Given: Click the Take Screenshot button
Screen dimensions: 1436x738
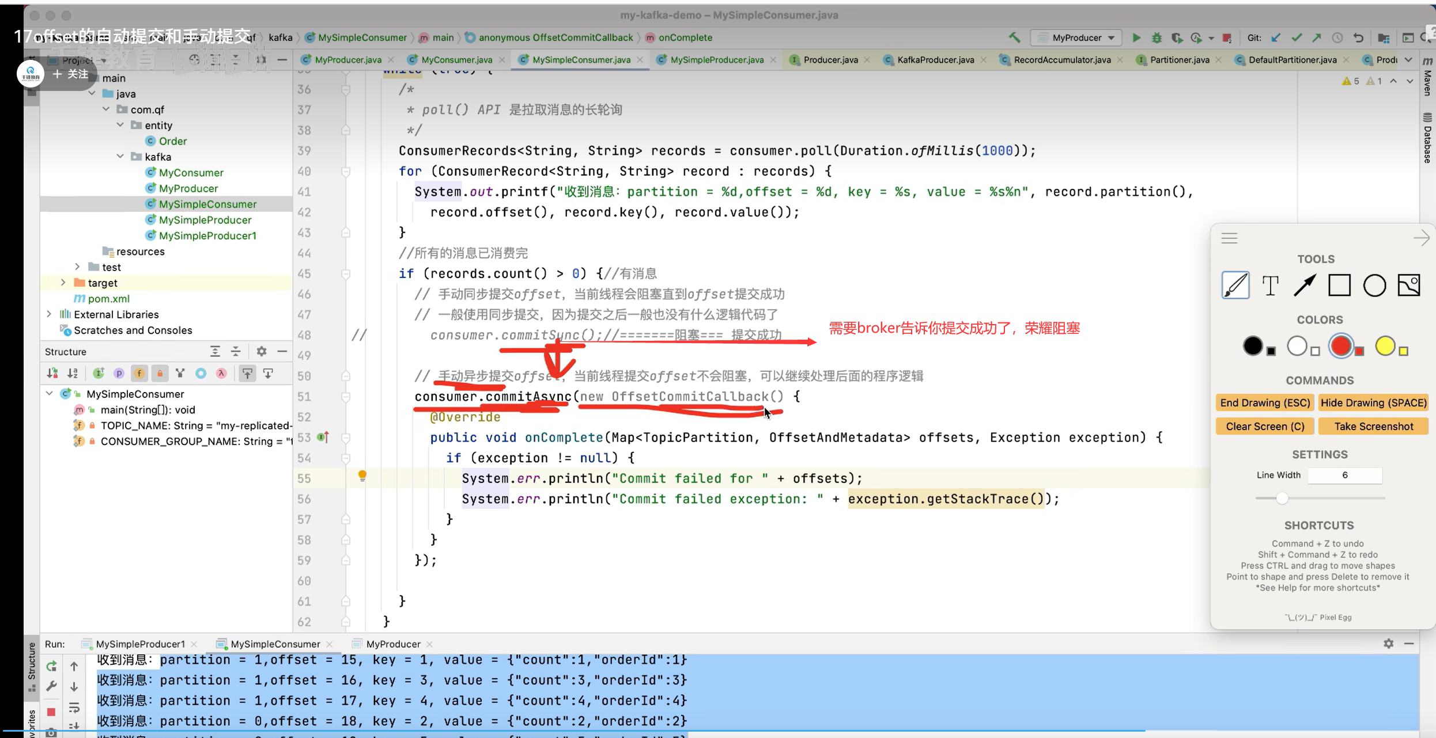Looking at the screenshot, I should coord(1373,427).
